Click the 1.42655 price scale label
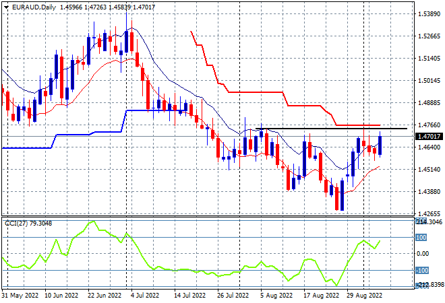445x303 pixels. click(x=429, y=213)
